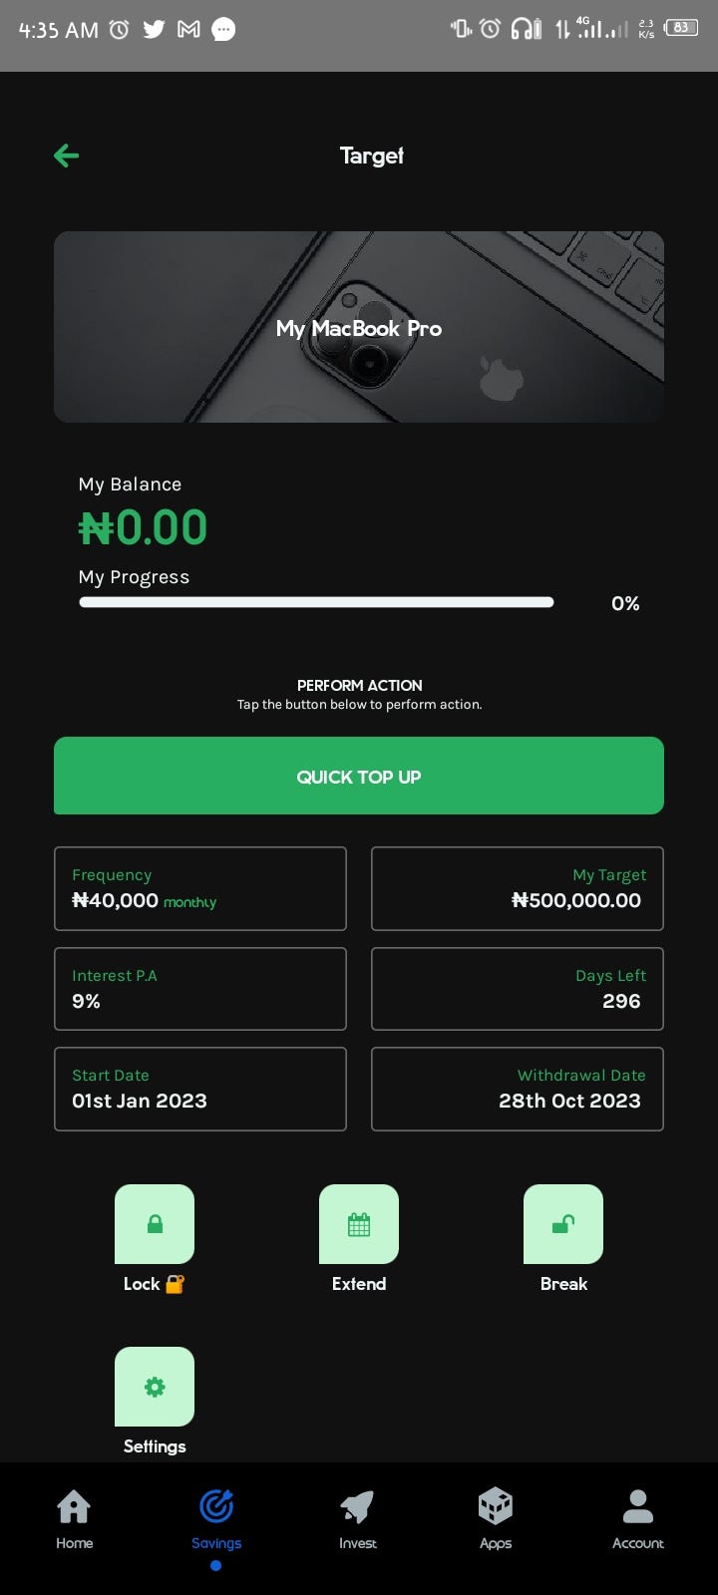Screen dimensions: 718x1595
Task: Tap the Lock padlock icon
Action: point(155,1224)
